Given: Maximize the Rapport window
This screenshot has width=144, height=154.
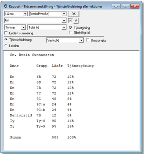Looking at the screenshot, I should click(126, 6).
